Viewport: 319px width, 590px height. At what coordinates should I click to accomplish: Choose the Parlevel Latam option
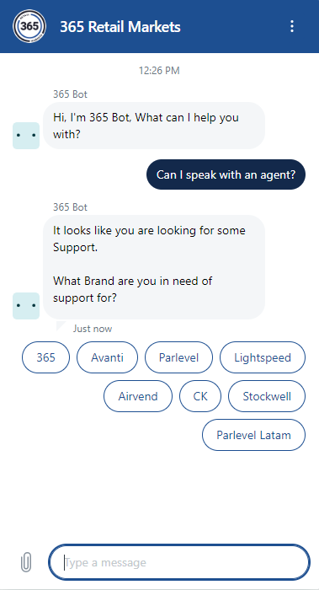pos(253,435)
